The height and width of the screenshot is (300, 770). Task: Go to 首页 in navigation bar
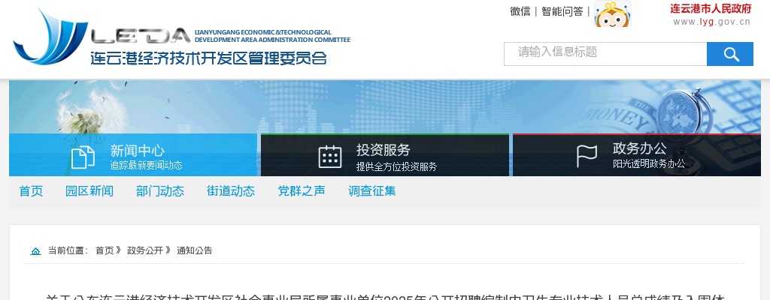click(31, 191)
